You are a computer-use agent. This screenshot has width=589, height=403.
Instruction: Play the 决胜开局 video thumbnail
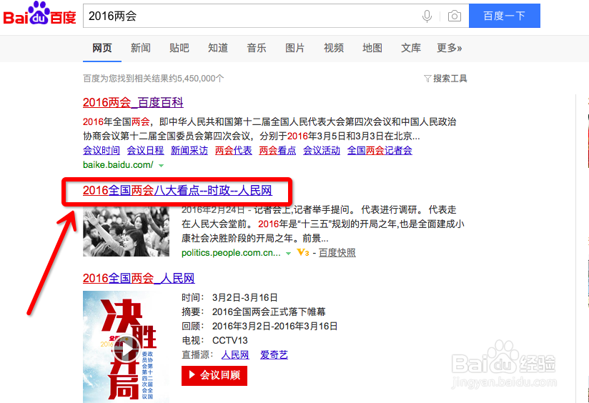point(127,349)
